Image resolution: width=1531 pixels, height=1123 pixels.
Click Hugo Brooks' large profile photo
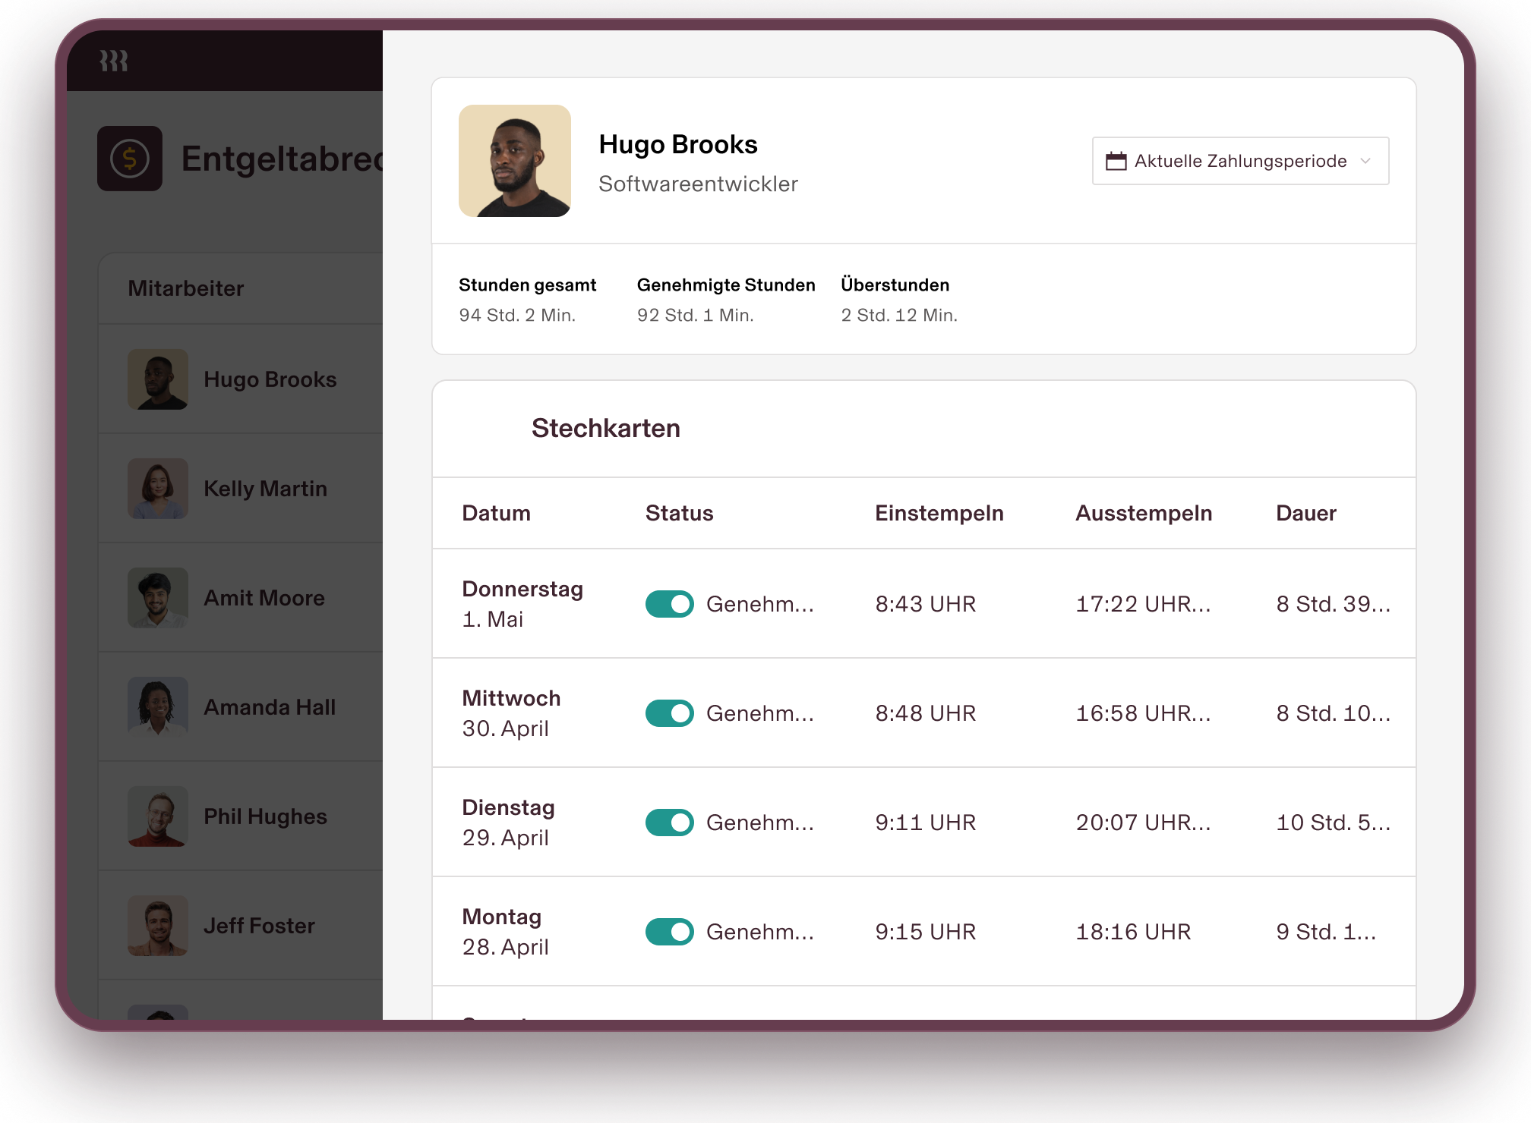click(x=515, y=161)
